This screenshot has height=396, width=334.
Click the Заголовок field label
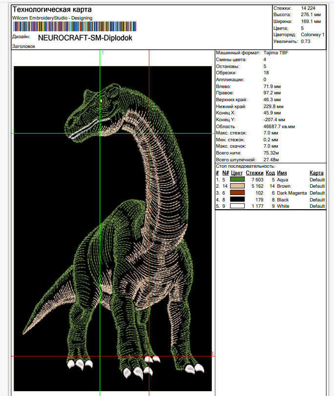coord(23,46)
